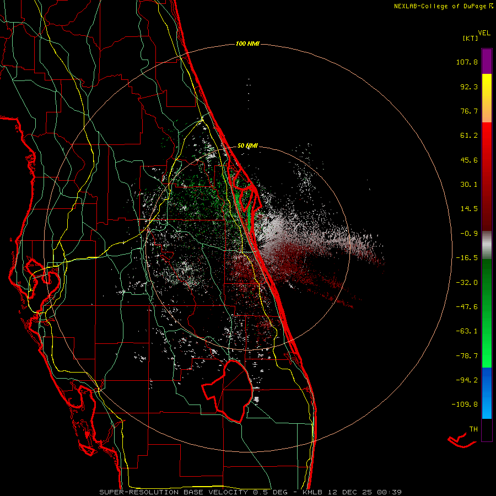Select the -0.9 velocity scale value
496x496 pixels.
pos(469,234)
